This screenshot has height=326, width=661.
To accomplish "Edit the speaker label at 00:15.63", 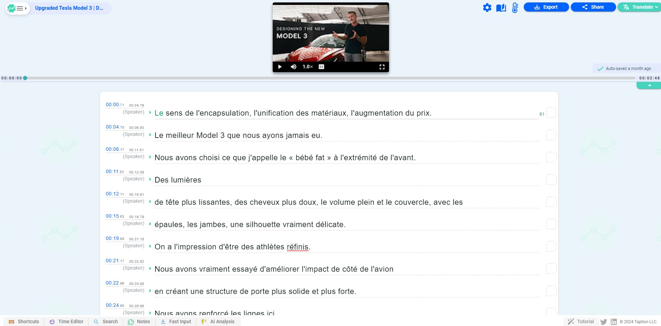I will (x=133, y=223).
